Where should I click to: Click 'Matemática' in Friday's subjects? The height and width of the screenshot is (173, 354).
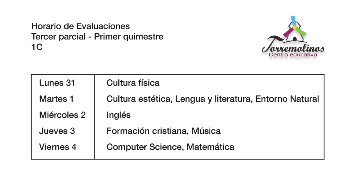pos(210,147)
